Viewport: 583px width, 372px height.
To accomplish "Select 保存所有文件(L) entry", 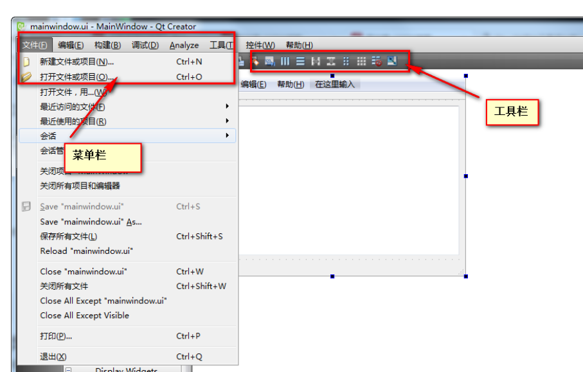I will (127, 236).
